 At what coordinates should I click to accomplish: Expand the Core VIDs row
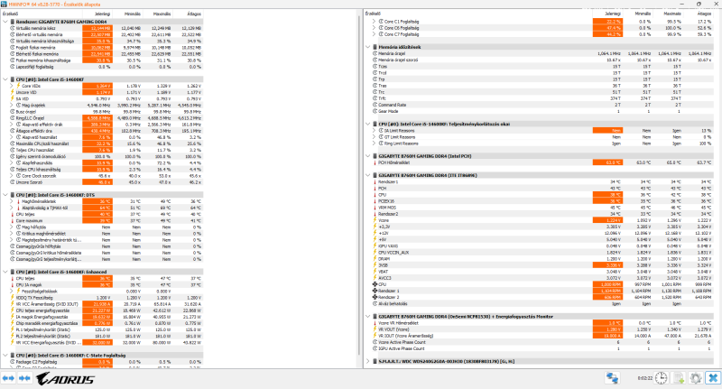click(12, 86)
